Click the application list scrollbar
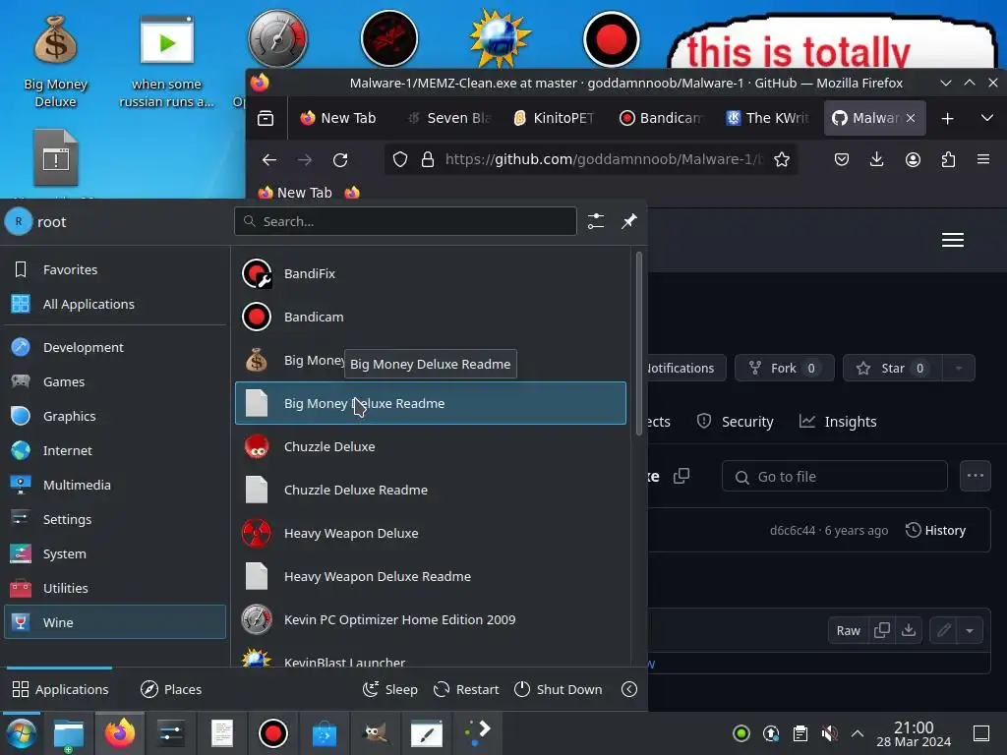Image resolution: width=1007 pixels, height=755 pixels. coord(638,343)
